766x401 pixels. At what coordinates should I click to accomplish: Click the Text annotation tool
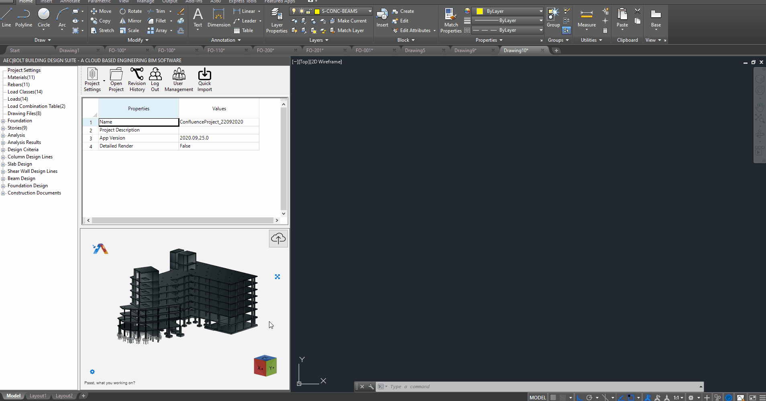point(198,18)
